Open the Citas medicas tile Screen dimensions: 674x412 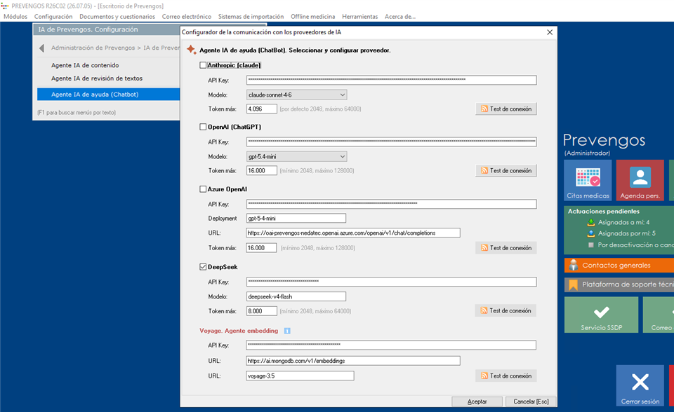(588, 180)
